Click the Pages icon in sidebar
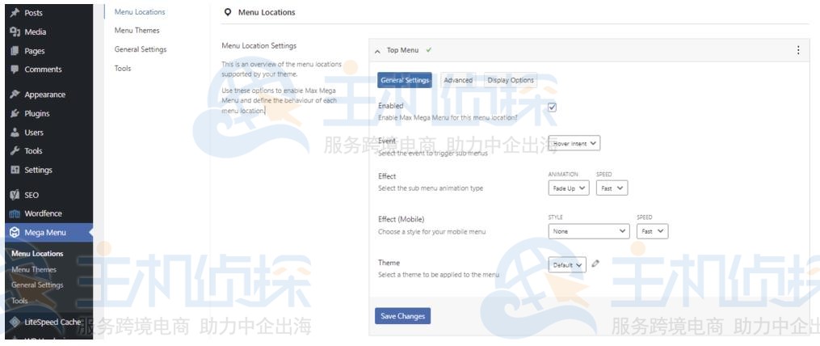 point(15,51)
